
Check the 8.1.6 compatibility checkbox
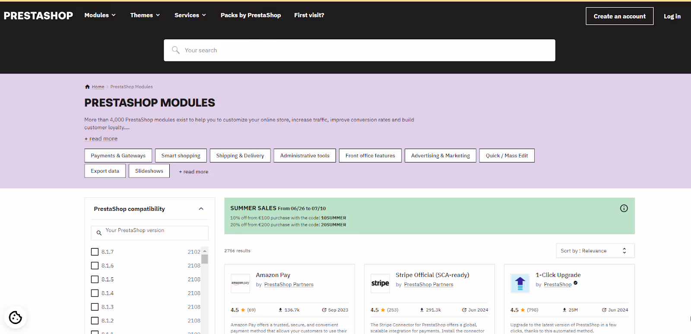(95, 266)
